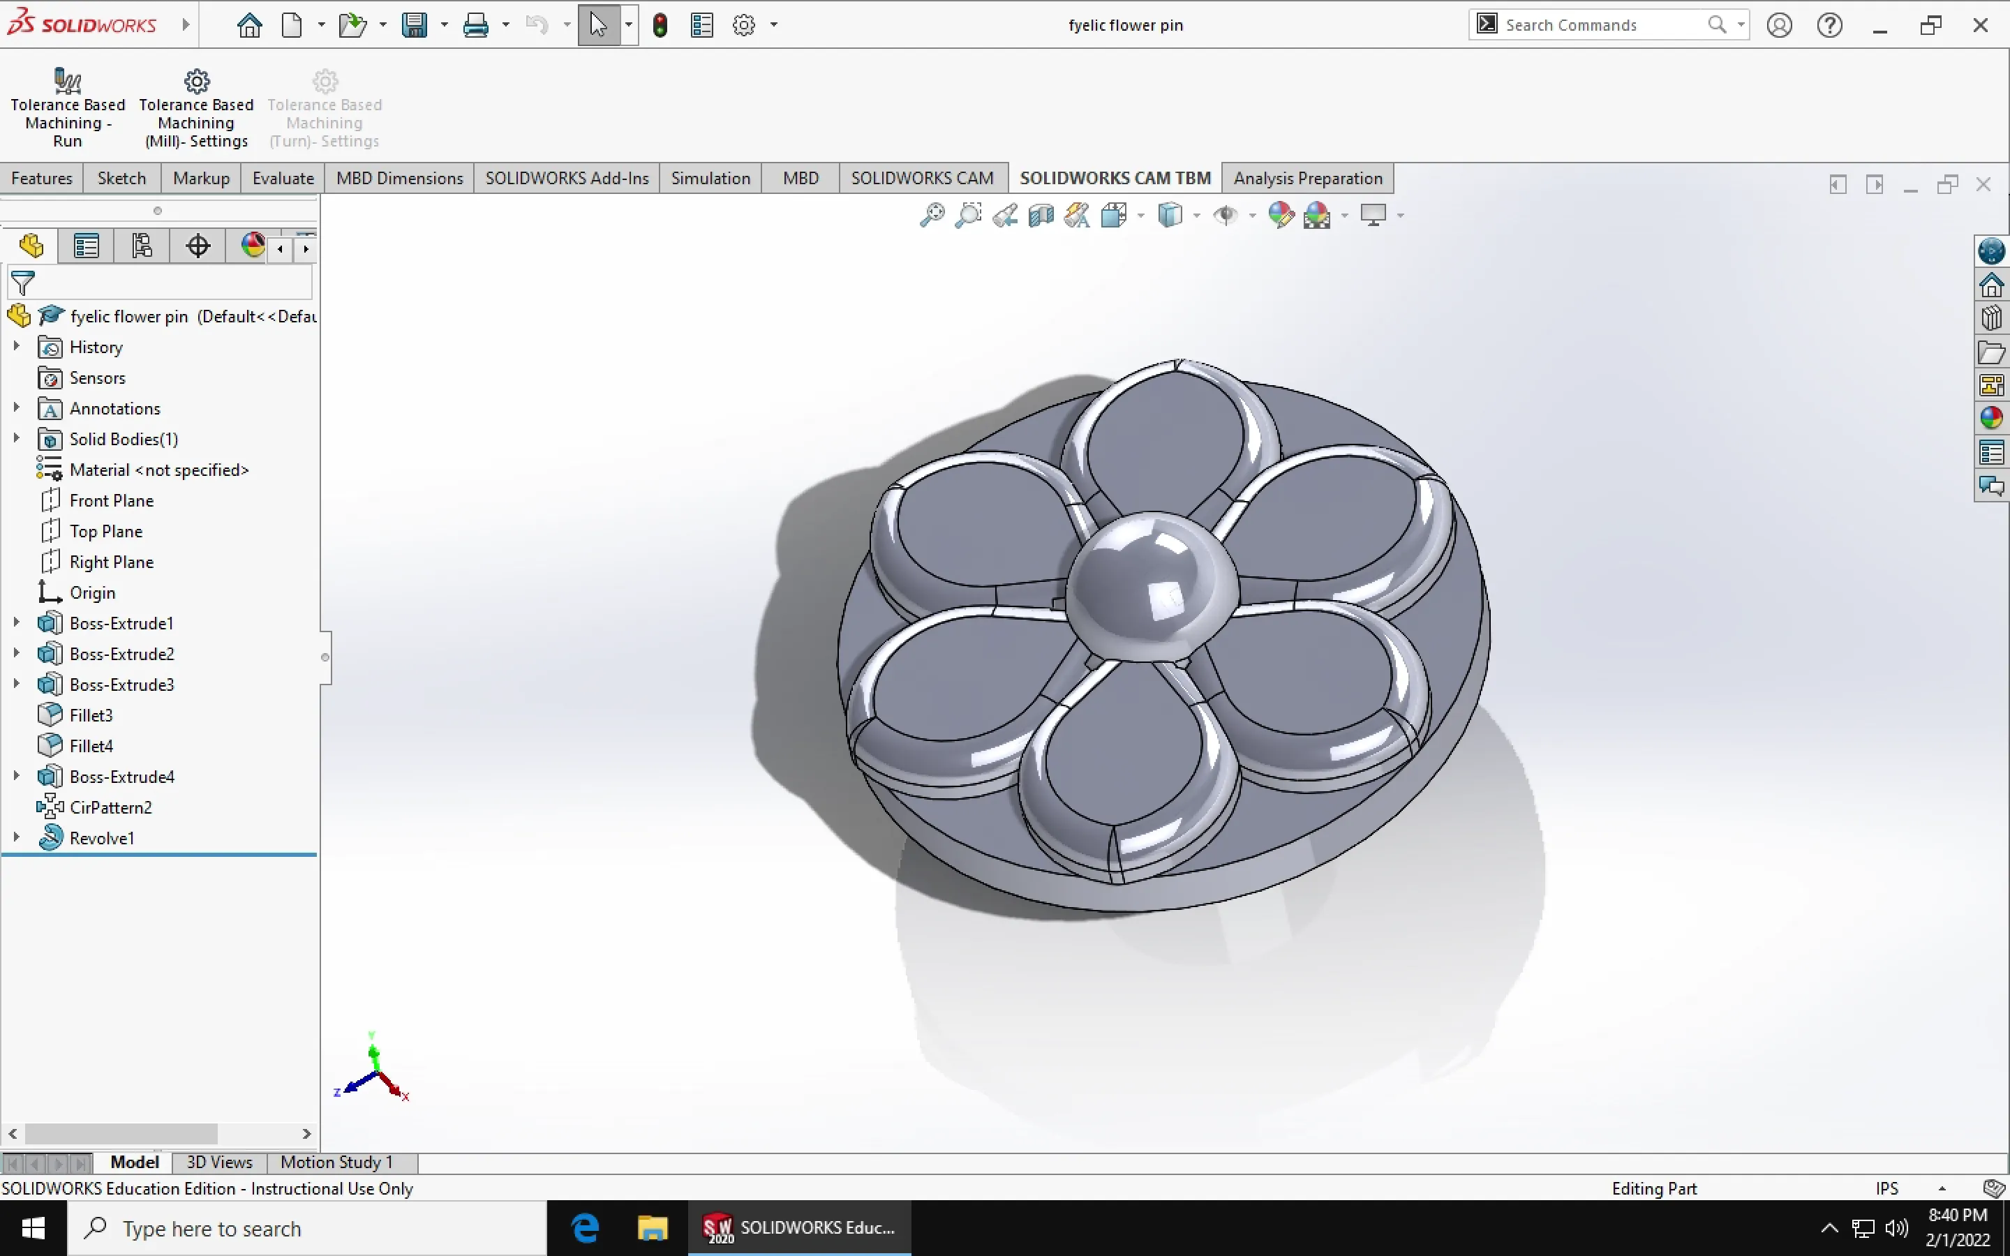Image resolution: width=2010 pixels, height=1256 pixels.
Task: Open Appearances task pane color ball
Action: [x=1991, y=418]
